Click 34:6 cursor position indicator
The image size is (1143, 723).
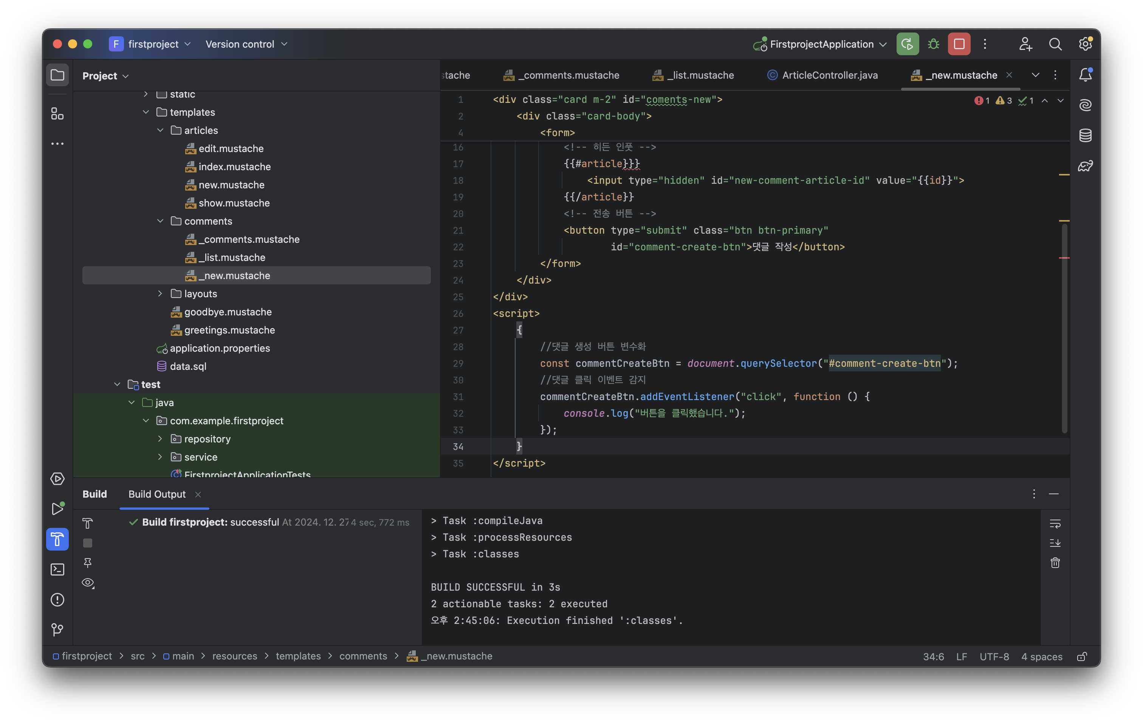pyautogui.click(x=933, y=656)
